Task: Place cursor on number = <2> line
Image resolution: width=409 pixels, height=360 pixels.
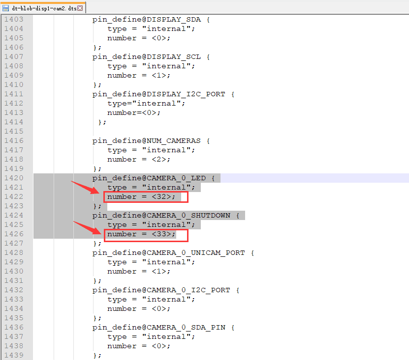Action: click(139, 159)
